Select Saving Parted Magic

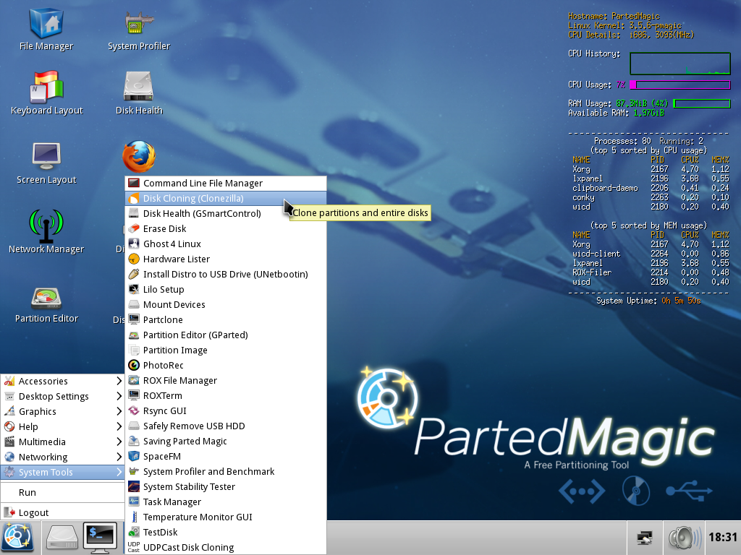click(226, 442)
